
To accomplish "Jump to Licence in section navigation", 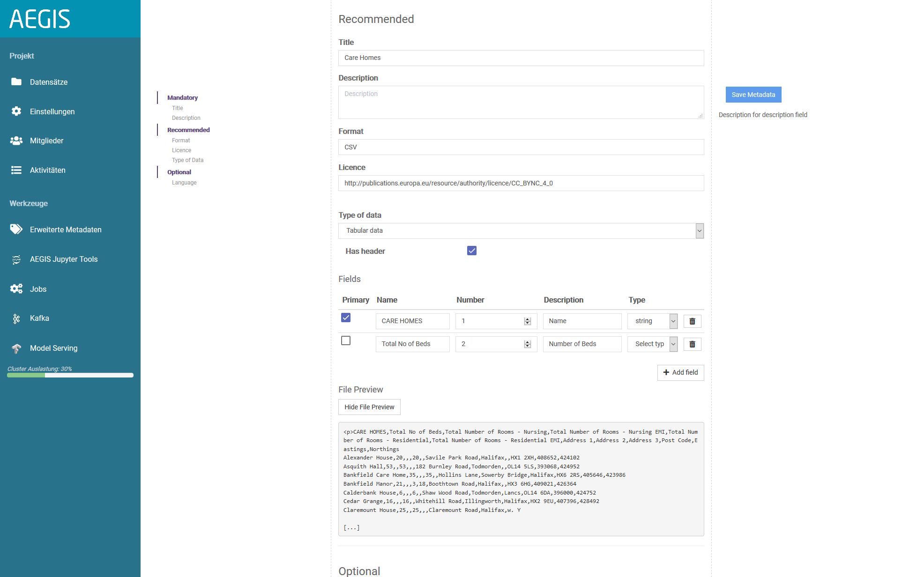I will (x=181, y=150).
